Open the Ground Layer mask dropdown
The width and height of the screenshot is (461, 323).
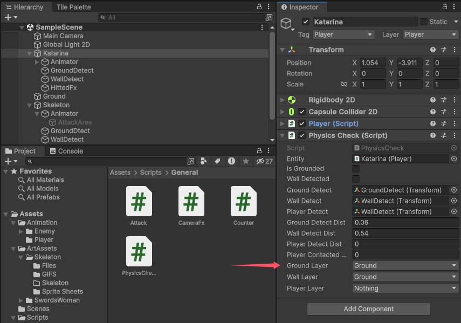click(x=405, y=266)
